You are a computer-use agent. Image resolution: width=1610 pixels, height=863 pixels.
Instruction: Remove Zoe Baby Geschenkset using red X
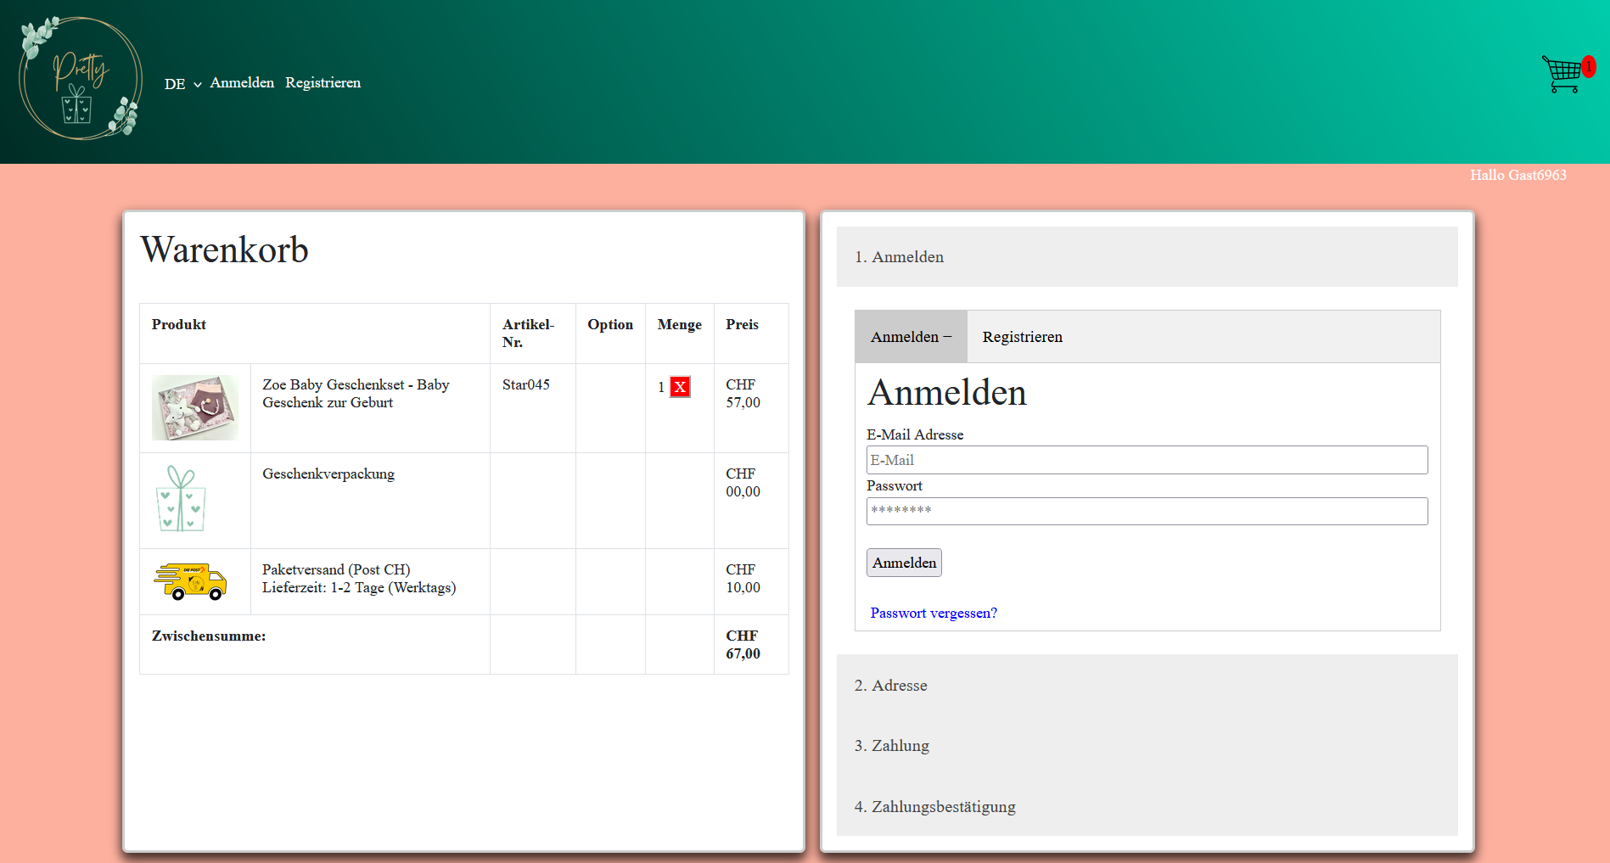coord(679,387)
